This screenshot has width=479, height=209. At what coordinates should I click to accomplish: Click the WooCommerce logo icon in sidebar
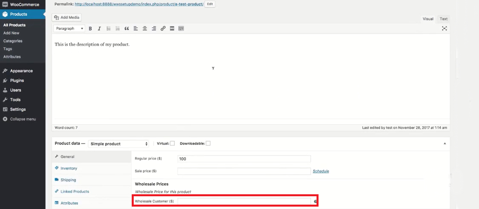[x=5, y=4]
